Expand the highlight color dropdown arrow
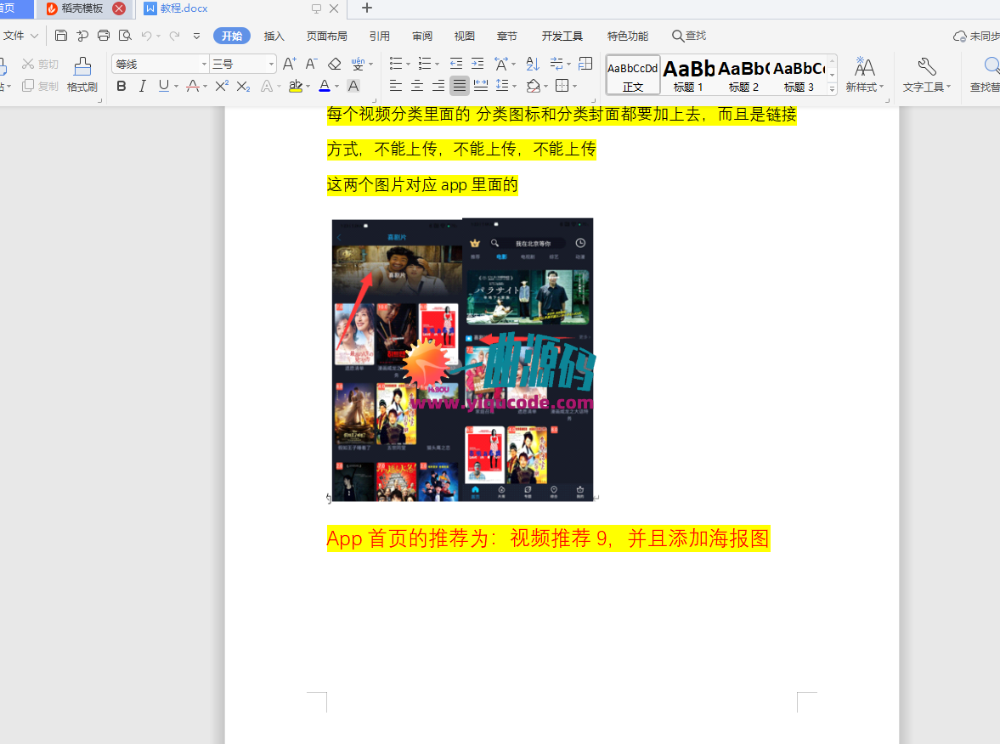 (308, 86)
